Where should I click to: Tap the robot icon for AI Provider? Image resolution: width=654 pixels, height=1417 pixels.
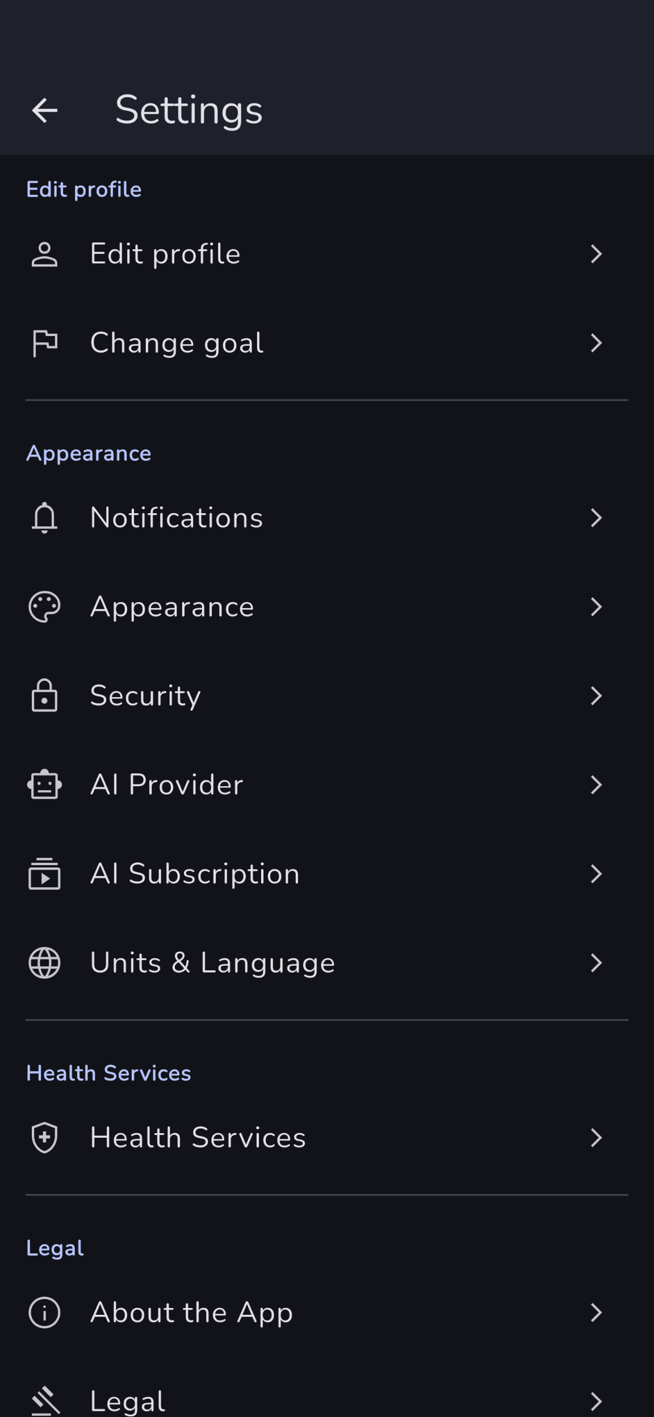(44, 785)
